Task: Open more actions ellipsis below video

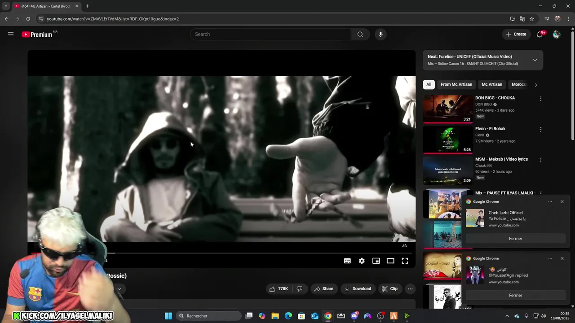Action: point(410,289)
